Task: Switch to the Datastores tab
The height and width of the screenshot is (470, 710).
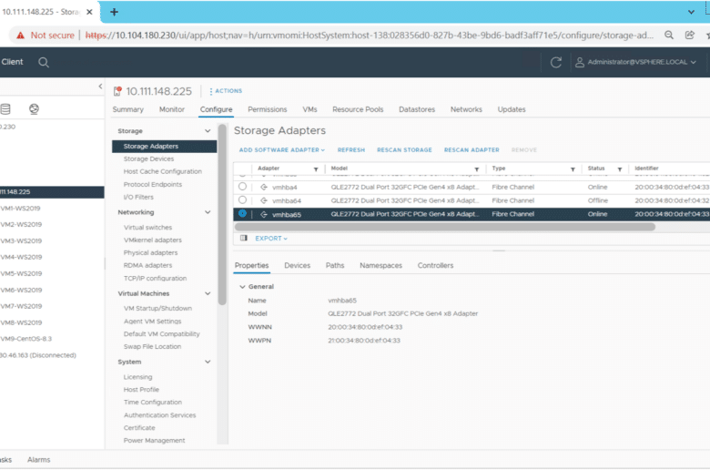Action: pyautogui.click(x=417, y=109)
